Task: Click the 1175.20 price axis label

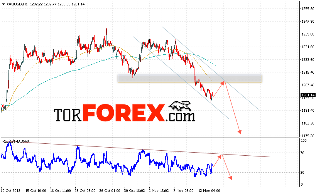Action: [x=308, y=136]
